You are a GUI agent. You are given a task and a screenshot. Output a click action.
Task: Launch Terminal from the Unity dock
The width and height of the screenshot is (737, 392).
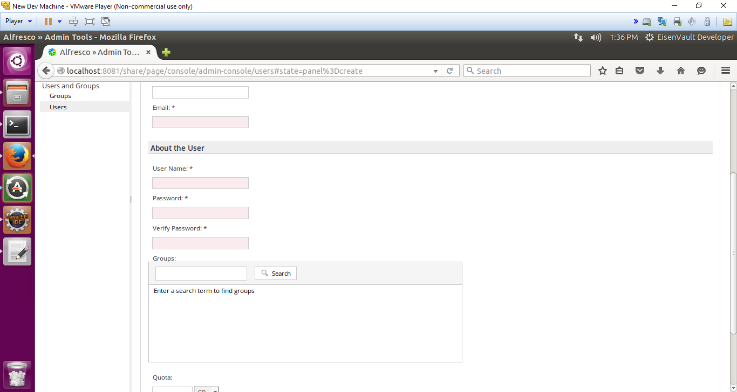pyautogui.click(x=17, y=124)
